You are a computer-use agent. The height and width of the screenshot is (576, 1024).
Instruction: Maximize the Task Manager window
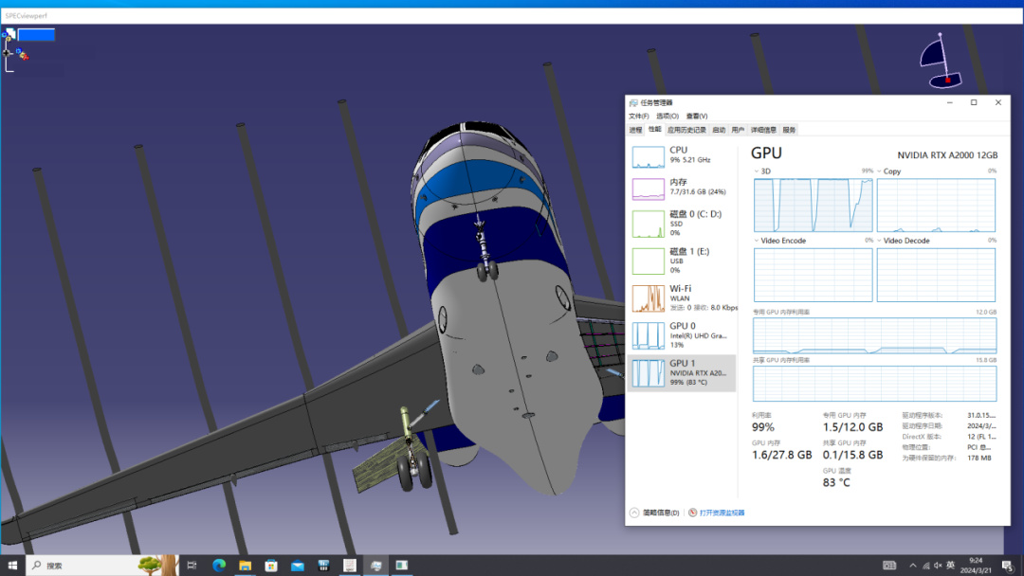tap(974, 102)
